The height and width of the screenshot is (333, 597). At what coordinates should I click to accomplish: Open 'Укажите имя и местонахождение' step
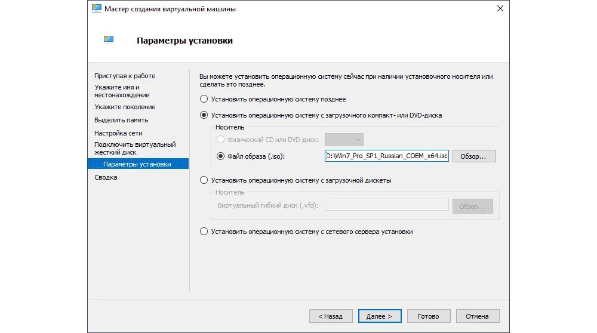(122, 91)
